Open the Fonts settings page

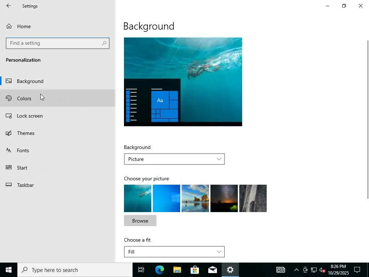(58, 150)
